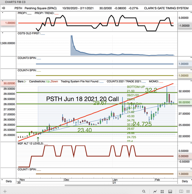Click the Dec marker on time axis
The height and width of the screenshot is (194, 192).
tap(67, 180)
